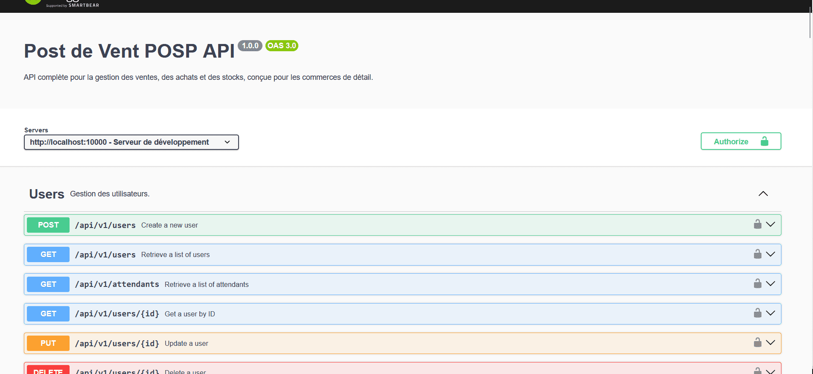
Task: Open the Servers dropdown selector
Action: click(131, 142)
